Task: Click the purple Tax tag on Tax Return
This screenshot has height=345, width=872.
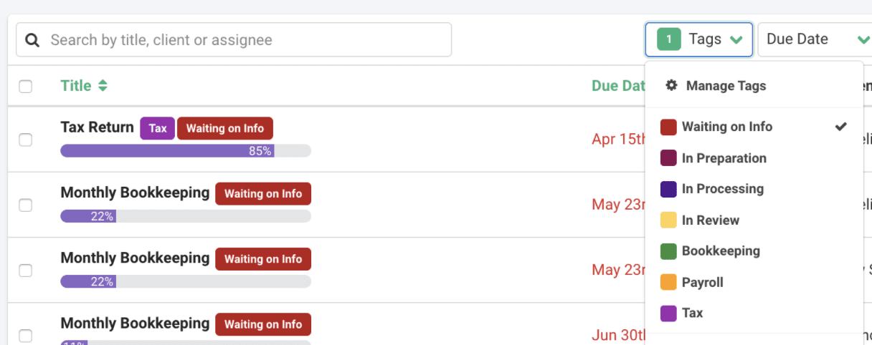Action: (158, 129)
